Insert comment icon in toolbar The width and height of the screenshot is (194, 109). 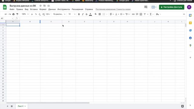pos(137,14)
